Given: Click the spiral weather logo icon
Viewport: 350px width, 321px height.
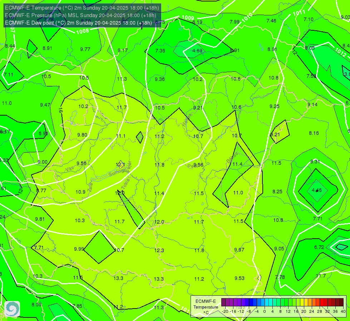Looking at the screenshot, I should coord(12,309).
